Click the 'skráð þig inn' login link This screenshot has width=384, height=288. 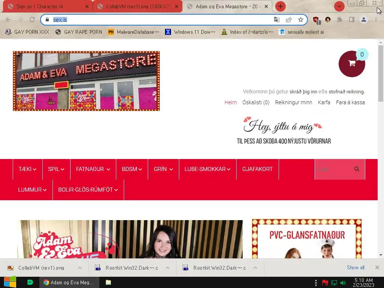coord(303,91)
